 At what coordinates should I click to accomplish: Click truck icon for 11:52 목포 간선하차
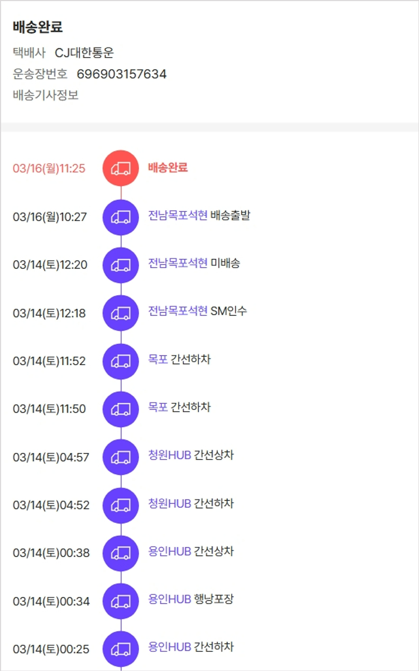(121, 361)
